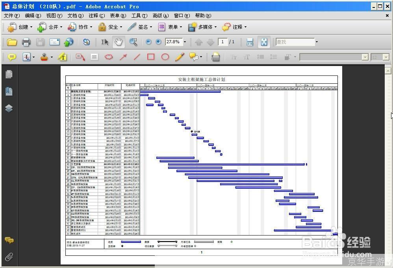
Task: Open the Pages navigation panel icon
Action: (x=9, y=74)
